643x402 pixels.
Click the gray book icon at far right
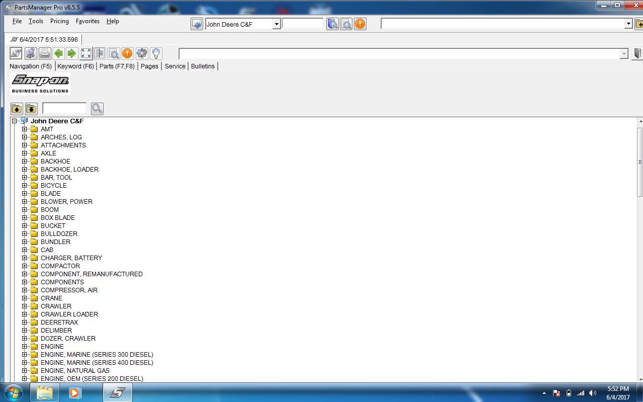[637, 53]
